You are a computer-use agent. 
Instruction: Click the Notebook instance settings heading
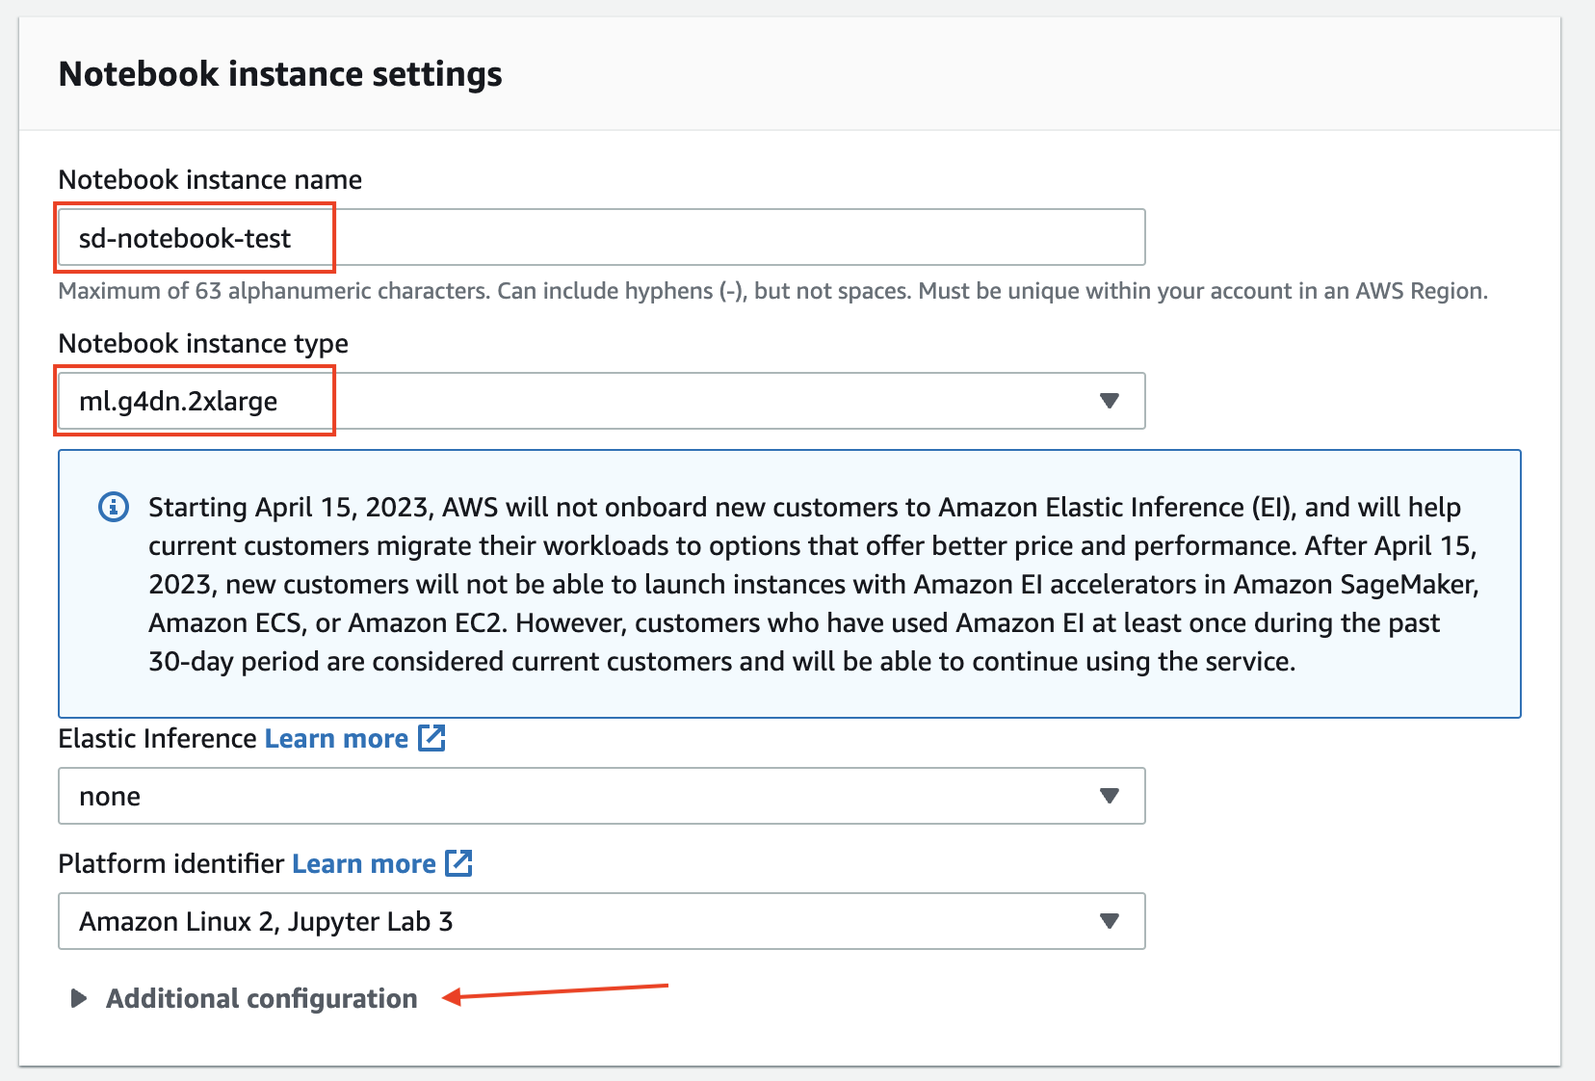(280, 73)
